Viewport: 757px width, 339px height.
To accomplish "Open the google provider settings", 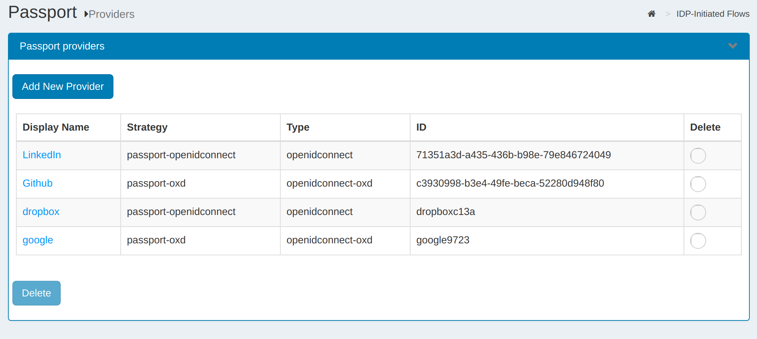I will (38, 240).
